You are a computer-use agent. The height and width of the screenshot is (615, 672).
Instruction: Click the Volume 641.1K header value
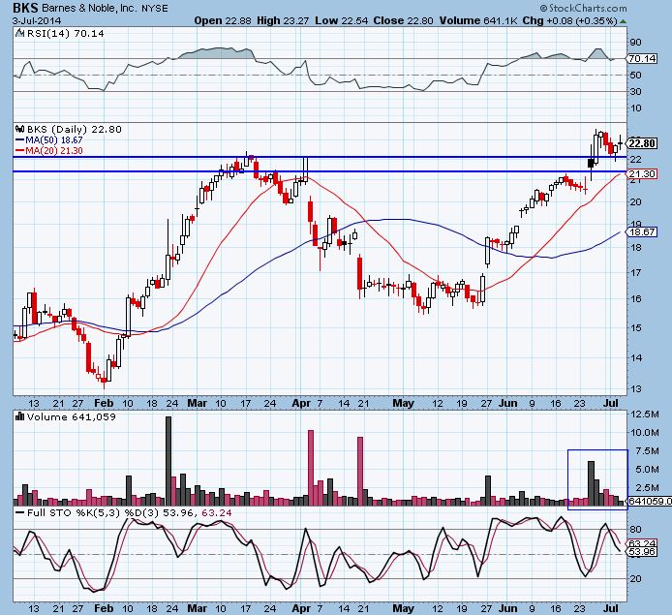pos(478,20)
